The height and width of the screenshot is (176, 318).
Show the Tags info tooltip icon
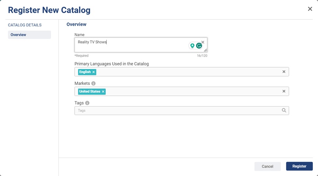point(87,103)
